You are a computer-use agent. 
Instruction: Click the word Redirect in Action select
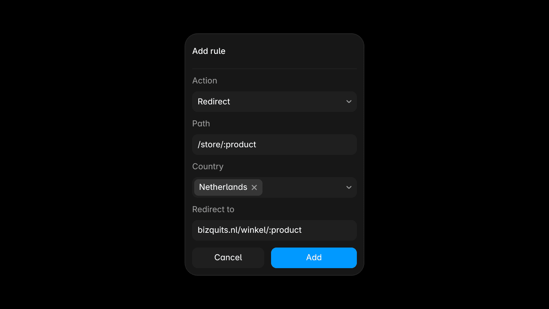click(x=214, y=102)
